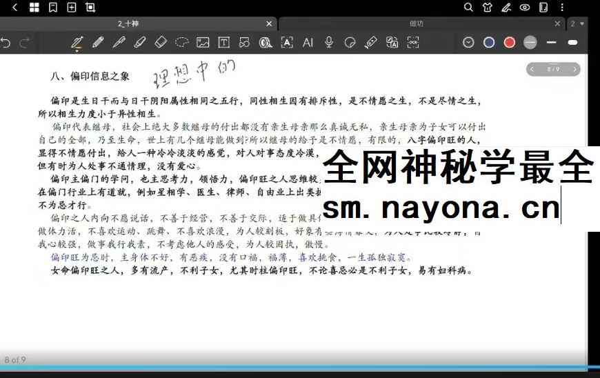Open the search icon
The image size is (600, 378).
(468, 8)
